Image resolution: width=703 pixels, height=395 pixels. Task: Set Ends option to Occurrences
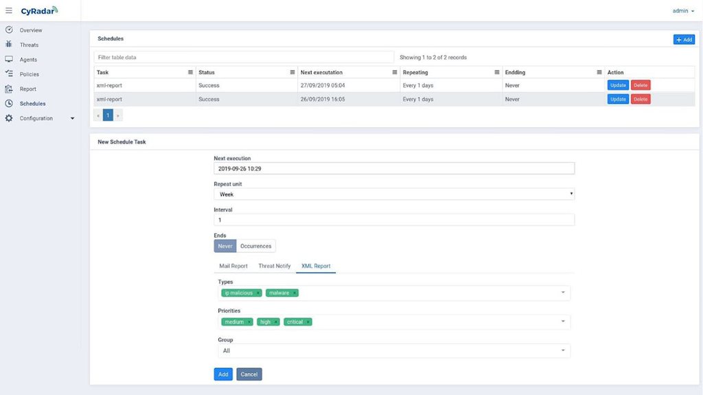point(255,246)
